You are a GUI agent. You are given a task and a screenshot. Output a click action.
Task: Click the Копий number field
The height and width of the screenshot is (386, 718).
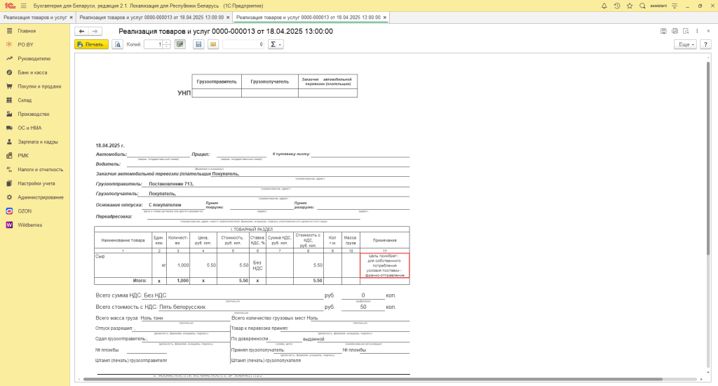(x=154, y=44)
